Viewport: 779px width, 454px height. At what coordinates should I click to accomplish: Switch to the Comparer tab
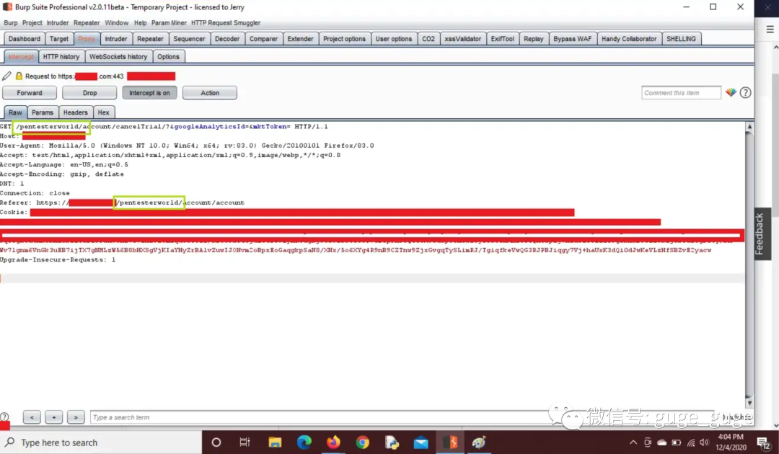tap(263, 39)
